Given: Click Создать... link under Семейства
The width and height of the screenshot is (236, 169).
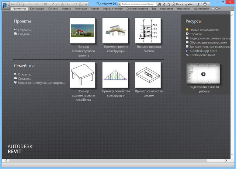Looking at the screenshot, I should click(24, 78).
